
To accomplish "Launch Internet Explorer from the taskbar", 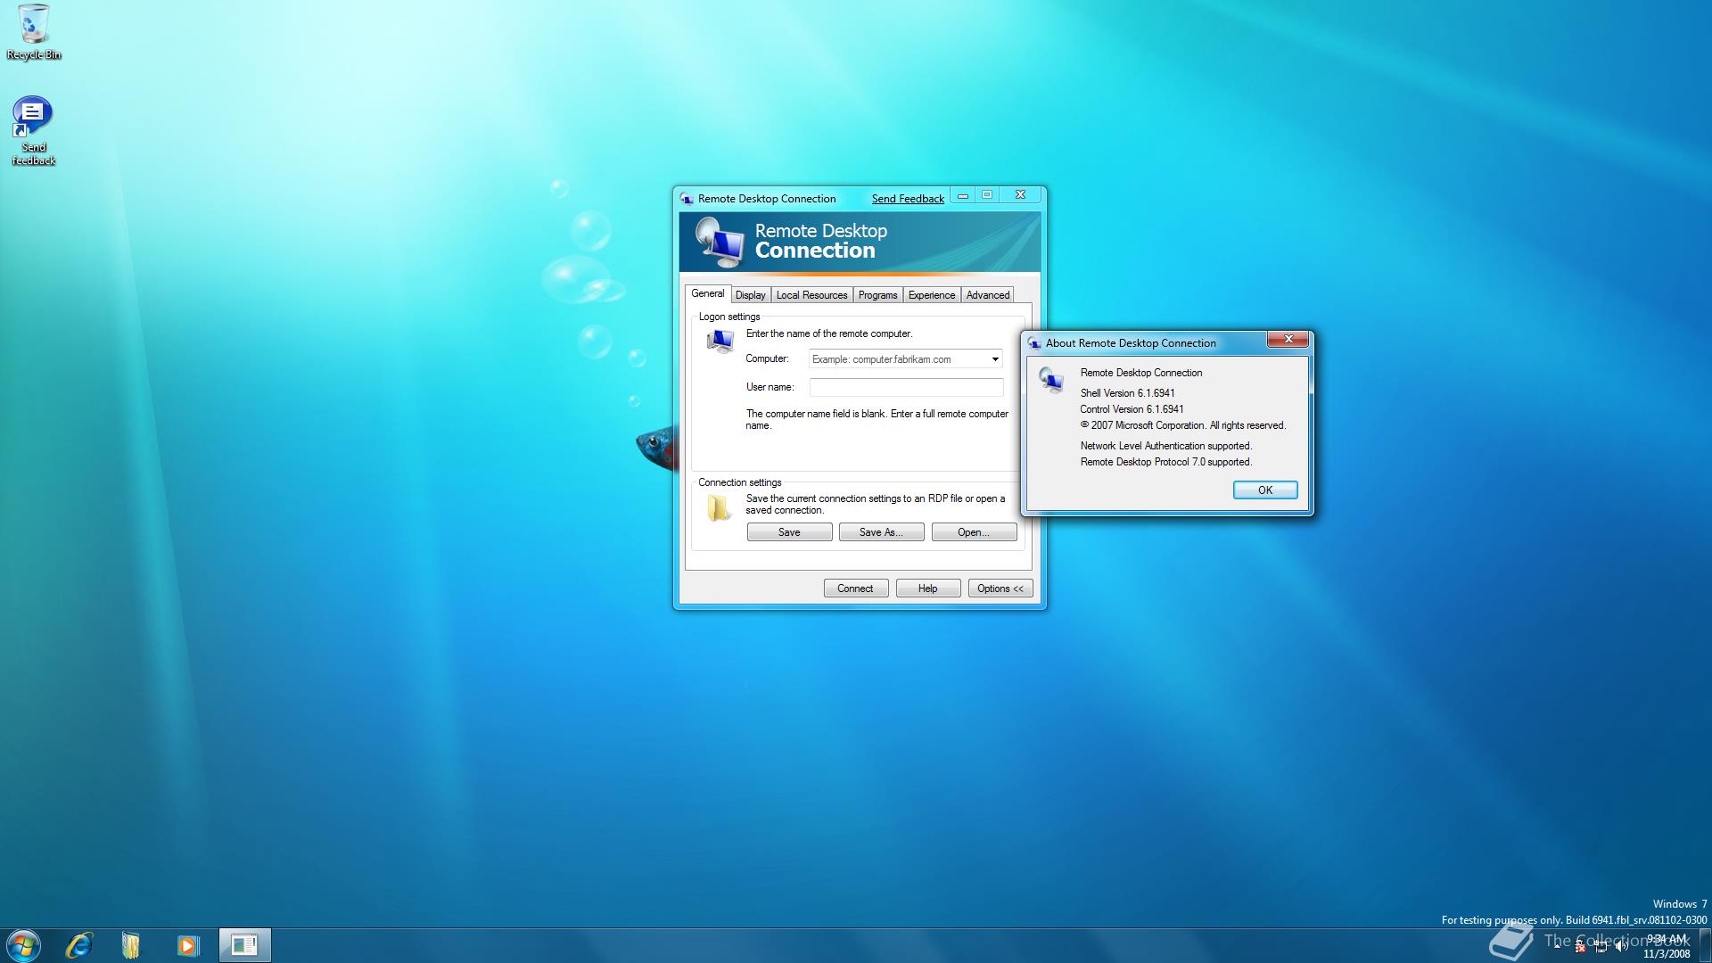I will point(79,945).
